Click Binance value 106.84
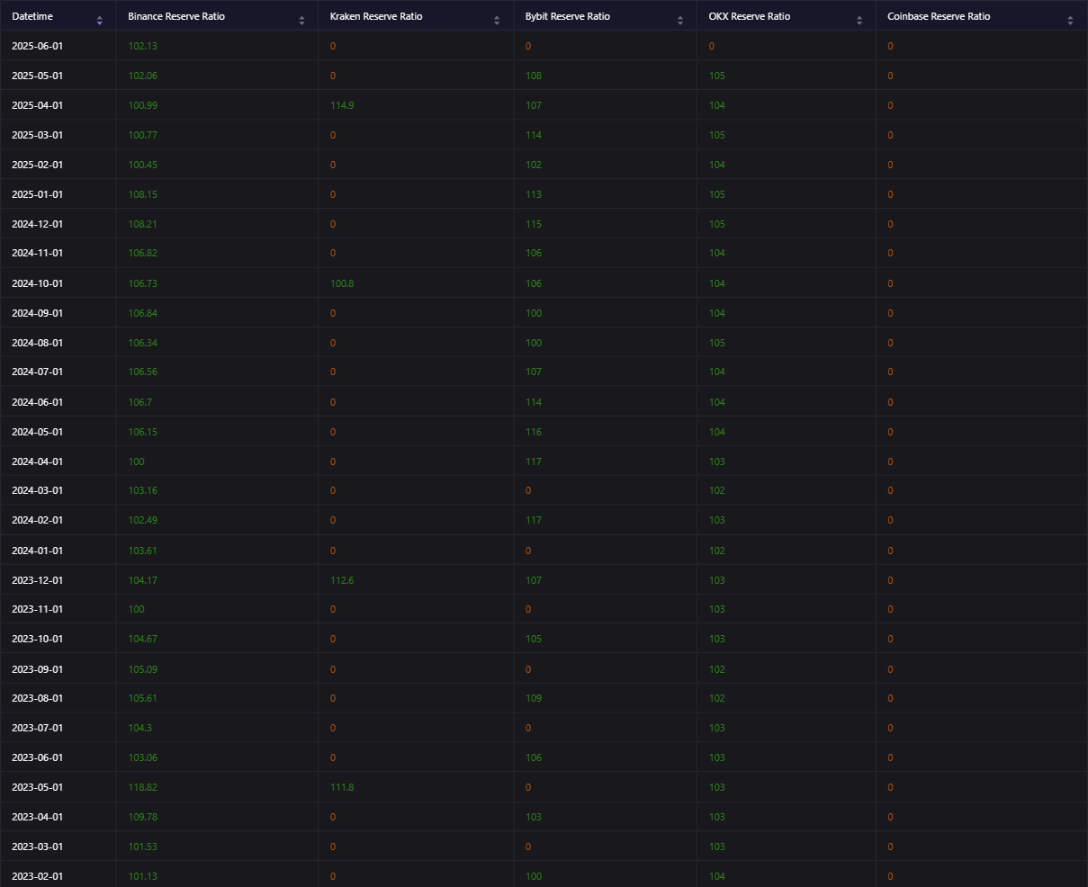Image resolution: width=1088 pixels, height=887 pixels. point(142,313)
